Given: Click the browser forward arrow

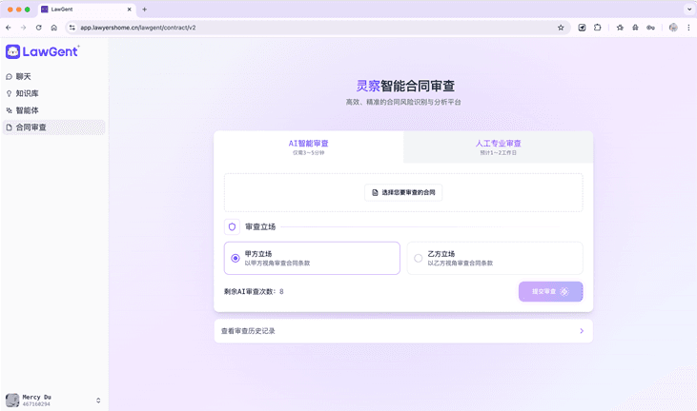Looking at the screenshot, I should coord(24,28).
